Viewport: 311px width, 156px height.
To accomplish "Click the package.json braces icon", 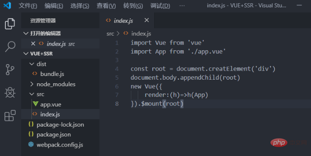I will coord(31,134).
